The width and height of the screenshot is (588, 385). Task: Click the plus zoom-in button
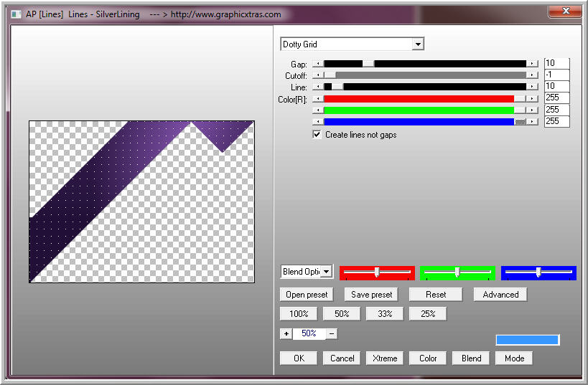(286, 333)
